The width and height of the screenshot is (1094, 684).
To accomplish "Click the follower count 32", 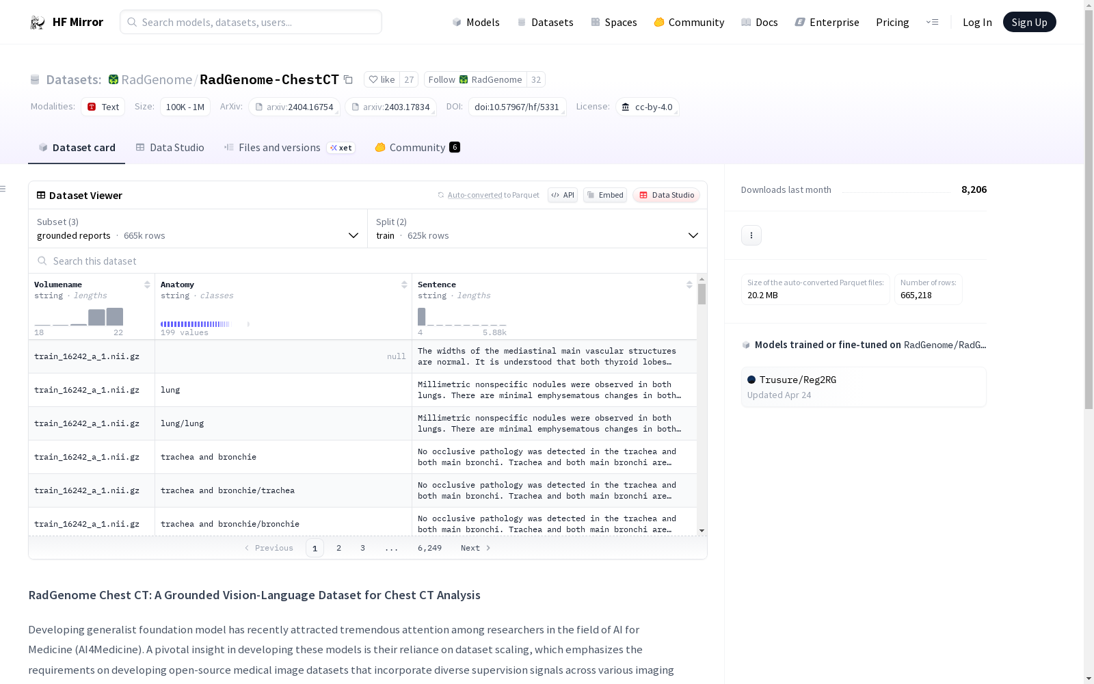I will 536,79.
